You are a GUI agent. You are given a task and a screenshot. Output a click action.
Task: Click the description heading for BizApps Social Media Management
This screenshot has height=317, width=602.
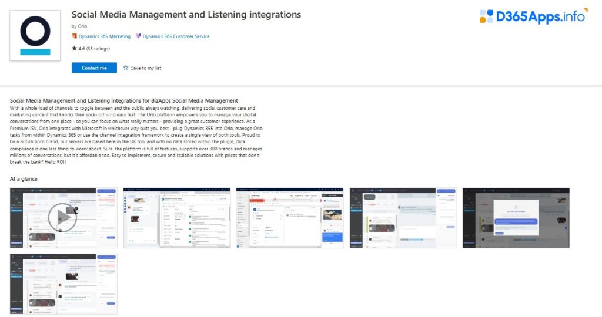[x=123, y=101]
